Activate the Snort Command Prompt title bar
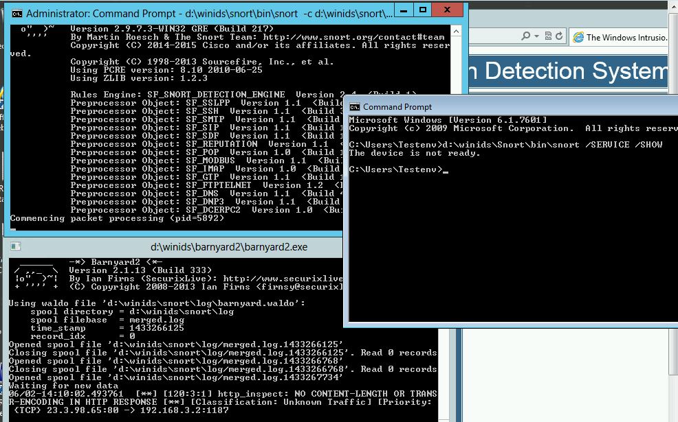 click(x=206, y=12)
